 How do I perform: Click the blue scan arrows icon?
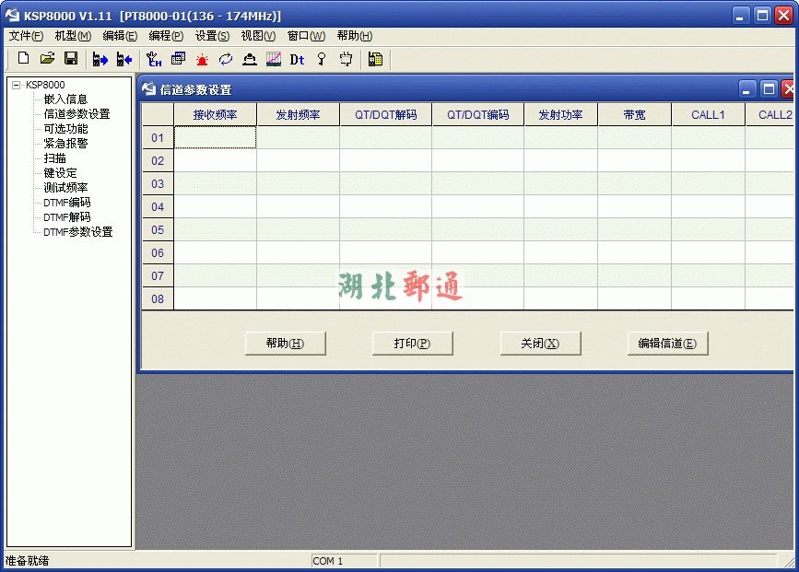(226, 59)
